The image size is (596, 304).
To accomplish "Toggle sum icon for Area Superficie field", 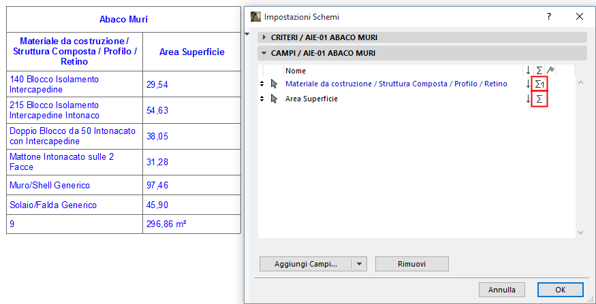I will pos(539,99).
